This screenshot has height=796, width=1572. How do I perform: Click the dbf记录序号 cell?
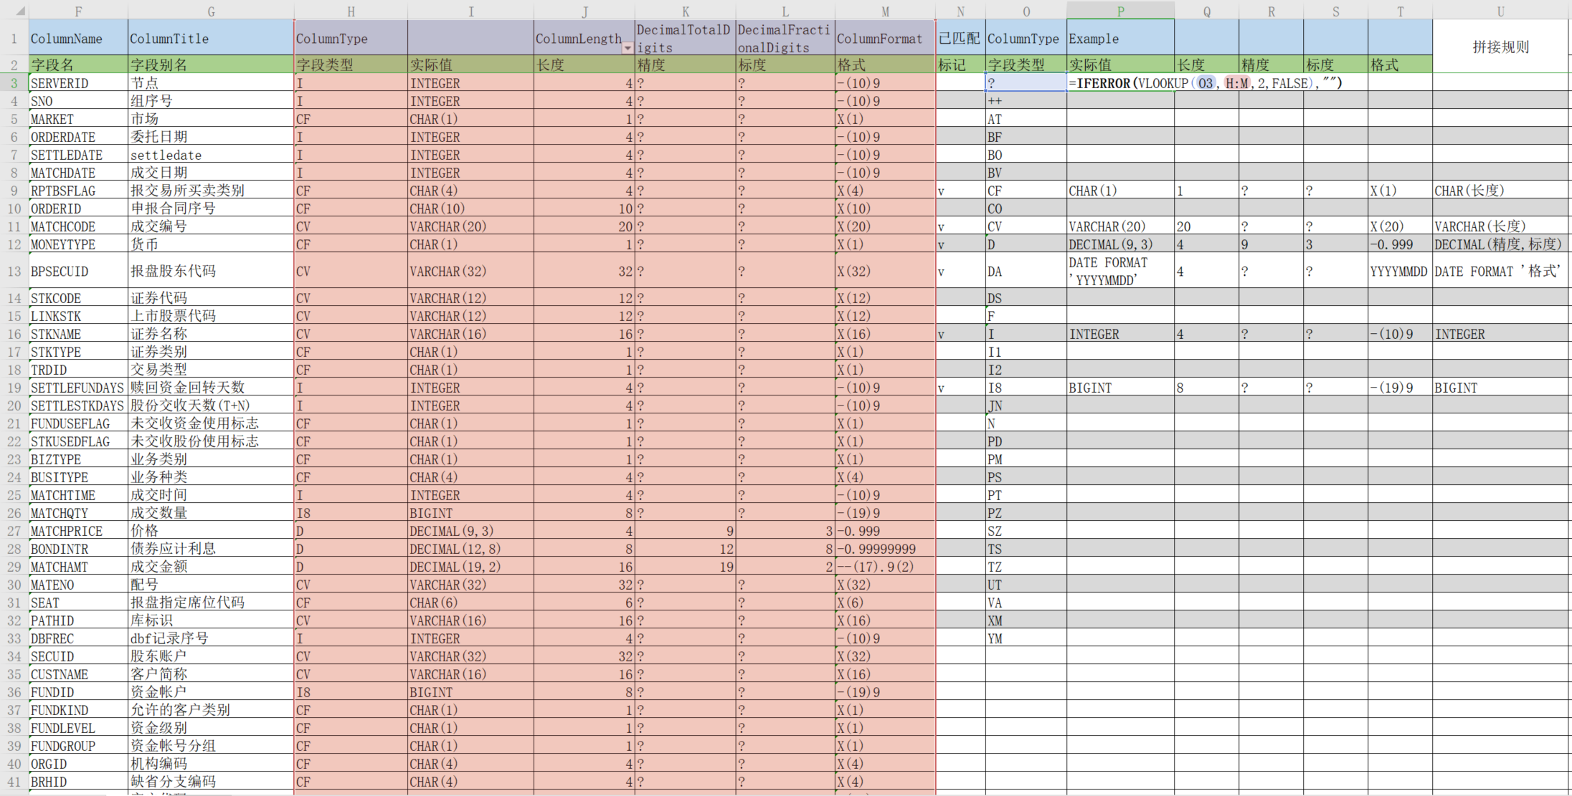tap(211, 638)
